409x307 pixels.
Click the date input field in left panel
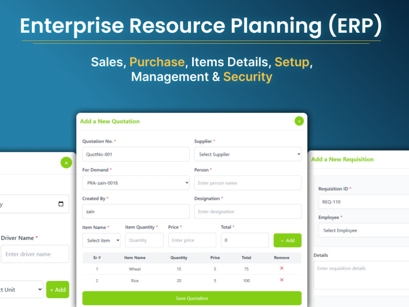[34, 204]
